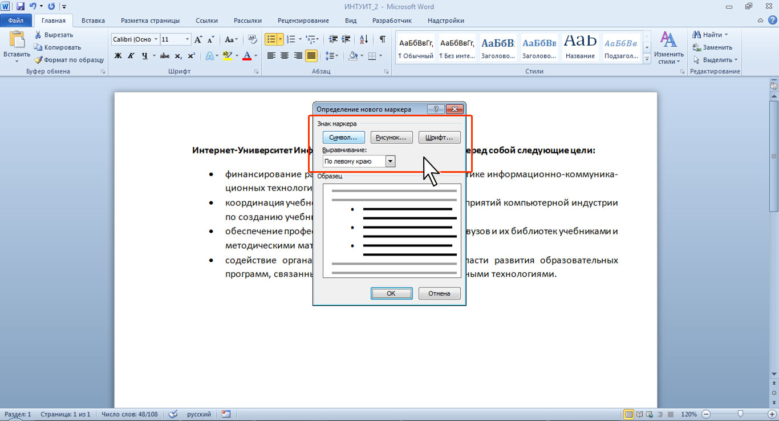Image resolution: width=779 pixels, height=421 pixels.
Task: Open the bullet library dropdown arrow
Action: click(x=281, y=39)
